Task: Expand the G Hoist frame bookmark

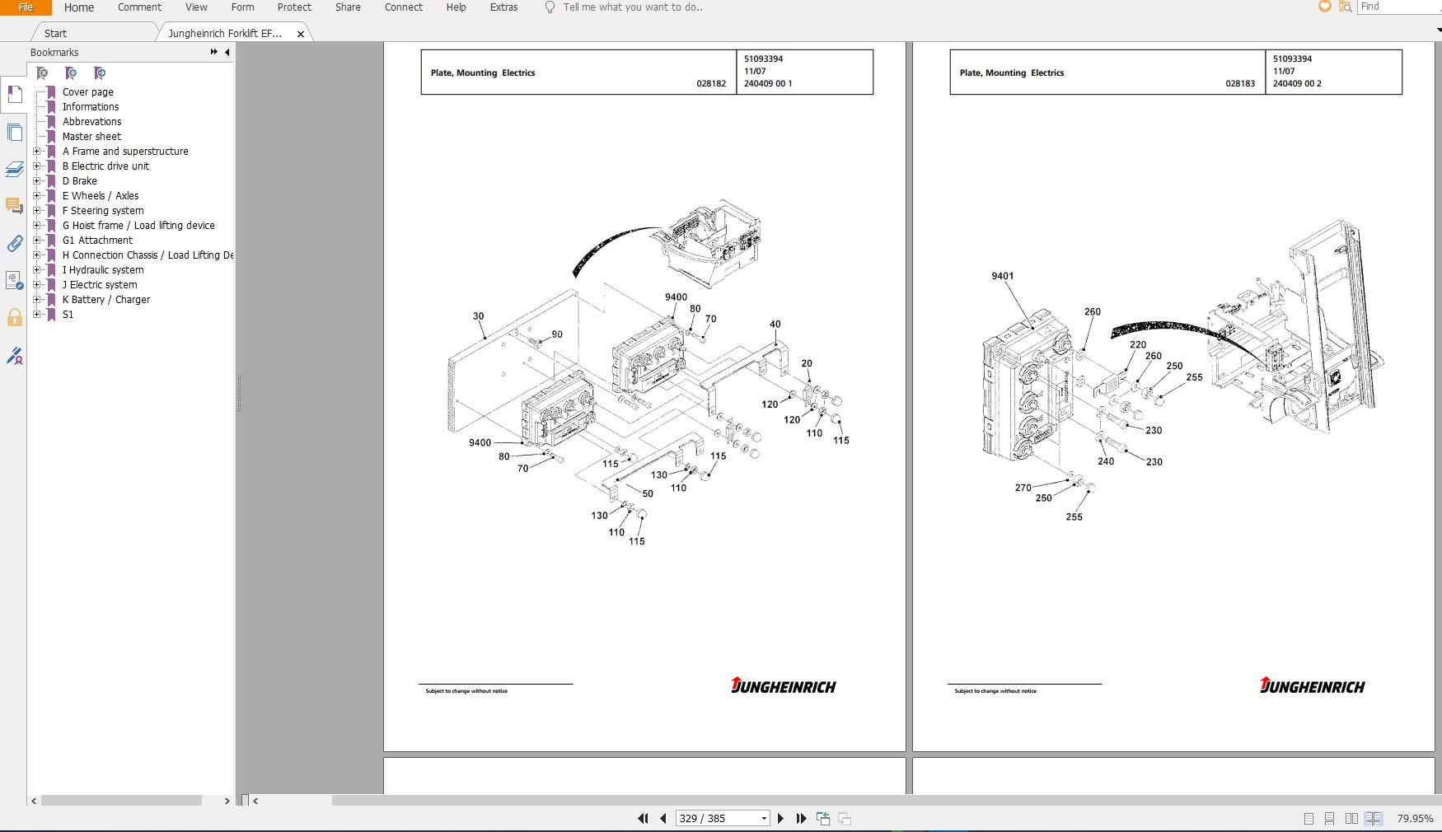Action: pyautogui.click(x=36, y=226)
